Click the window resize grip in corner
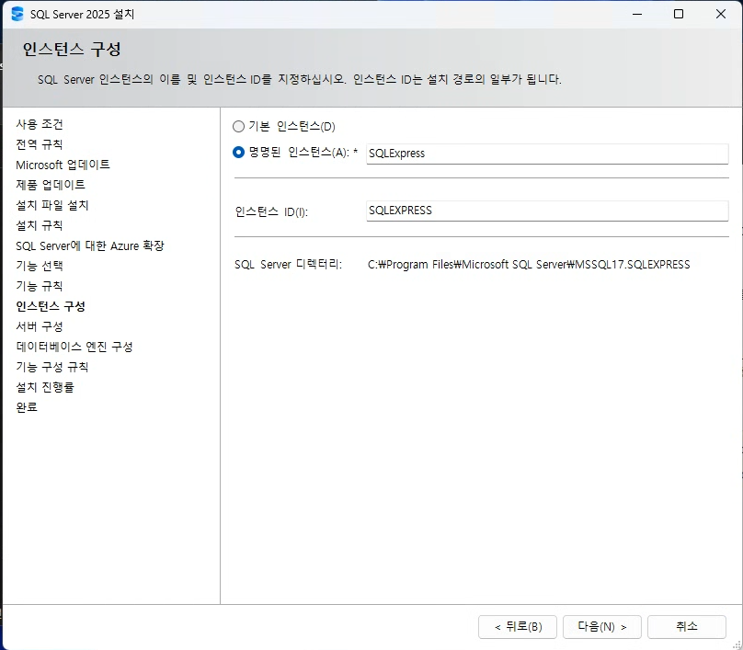Viewport: 743px width, 650px height. click(x=737, y=644)
